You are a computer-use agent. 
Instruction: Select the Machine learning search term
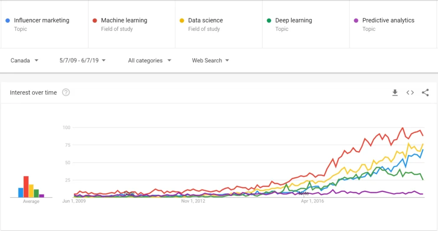(124, 20)
